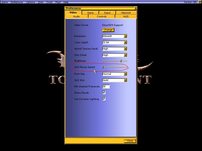Expand the Color Depth dropdown

(125, 43)
